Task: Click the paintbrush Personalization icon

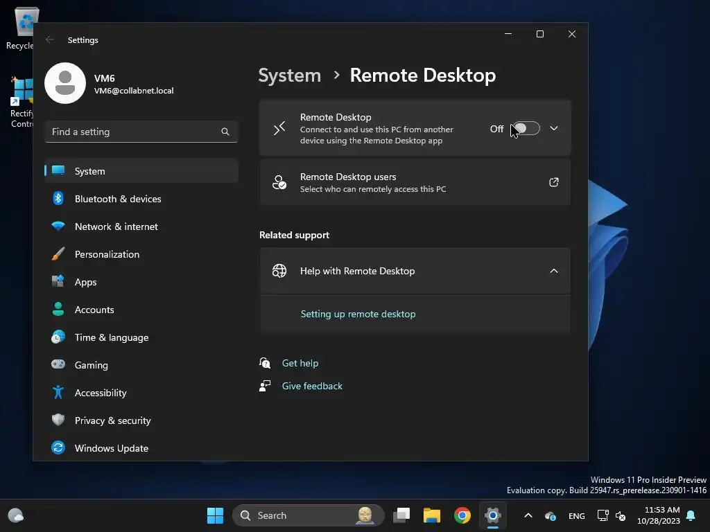Action: [x=58, y=254]
